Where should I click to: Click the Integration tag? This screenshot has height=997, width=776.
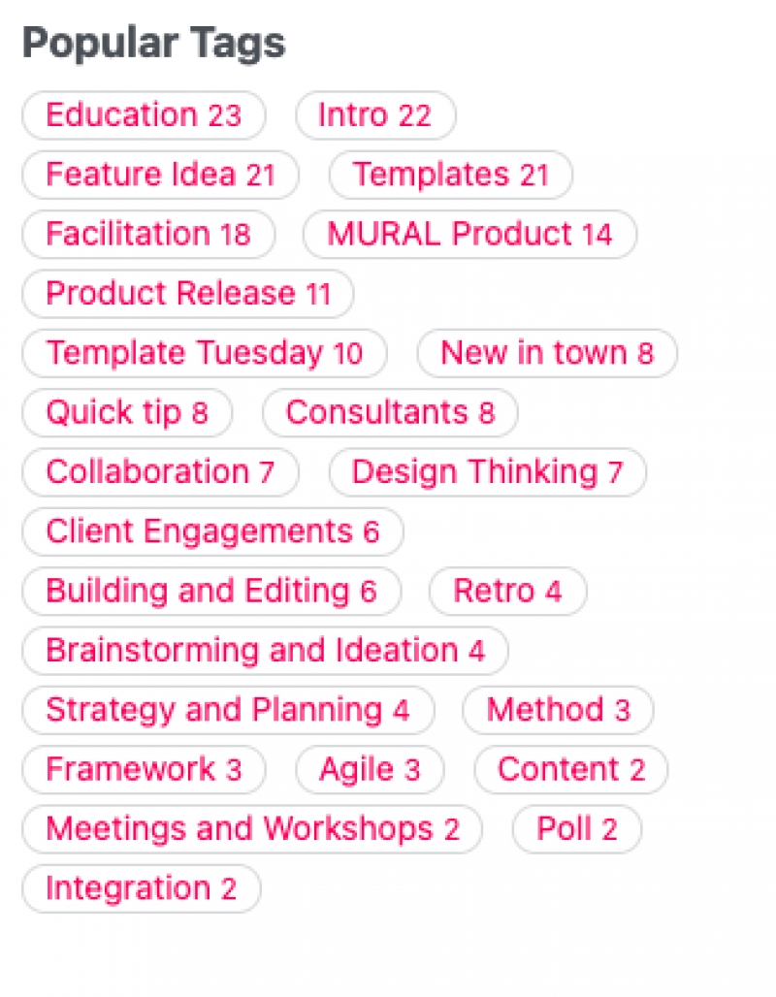point(142,888)
